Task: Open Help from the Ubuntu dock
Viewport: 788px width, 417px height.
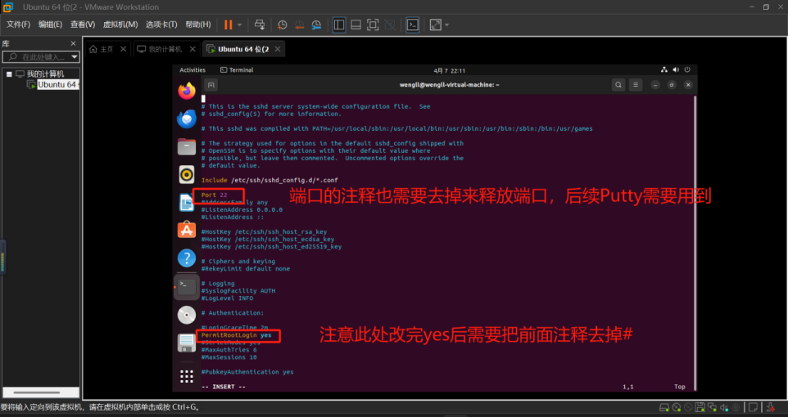Action: tap(187, 258)
